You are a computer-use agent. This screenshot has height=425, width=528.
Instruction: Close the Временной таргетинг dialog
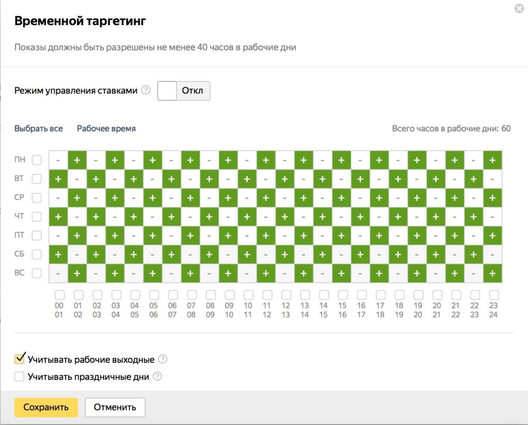[519, 8]
